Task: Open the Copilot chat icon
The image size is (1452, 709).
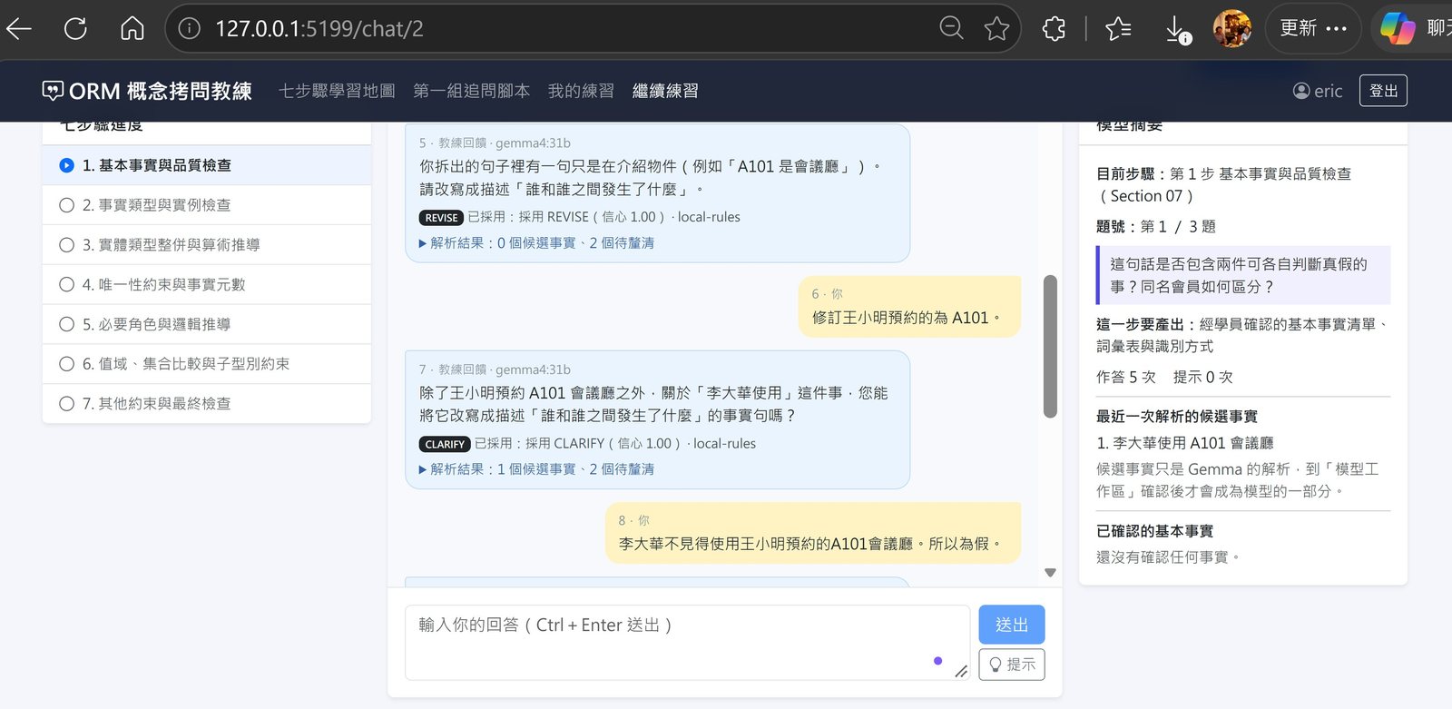Action: [1398, 29]
